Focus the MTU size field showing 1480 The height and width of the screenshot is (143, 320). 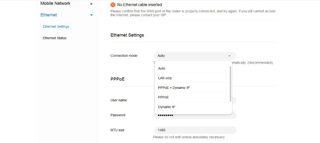(195, 130)
